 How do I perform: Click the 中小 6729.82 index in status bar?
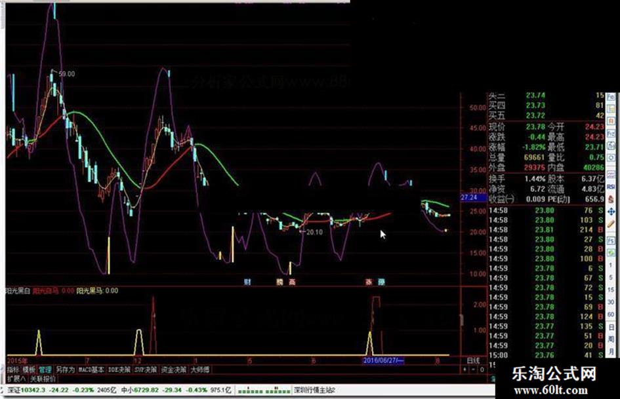coord(140,390)
